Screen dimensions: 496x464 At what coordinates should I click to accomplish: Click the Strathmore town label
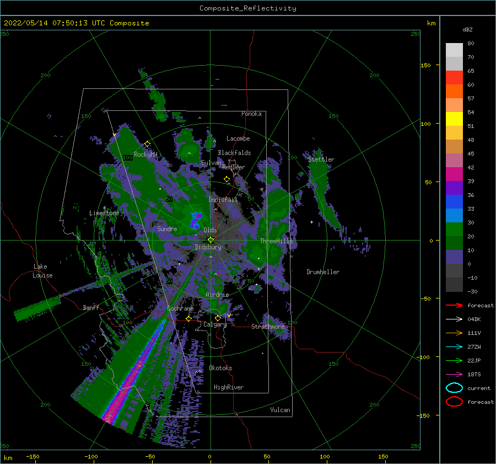268,327
